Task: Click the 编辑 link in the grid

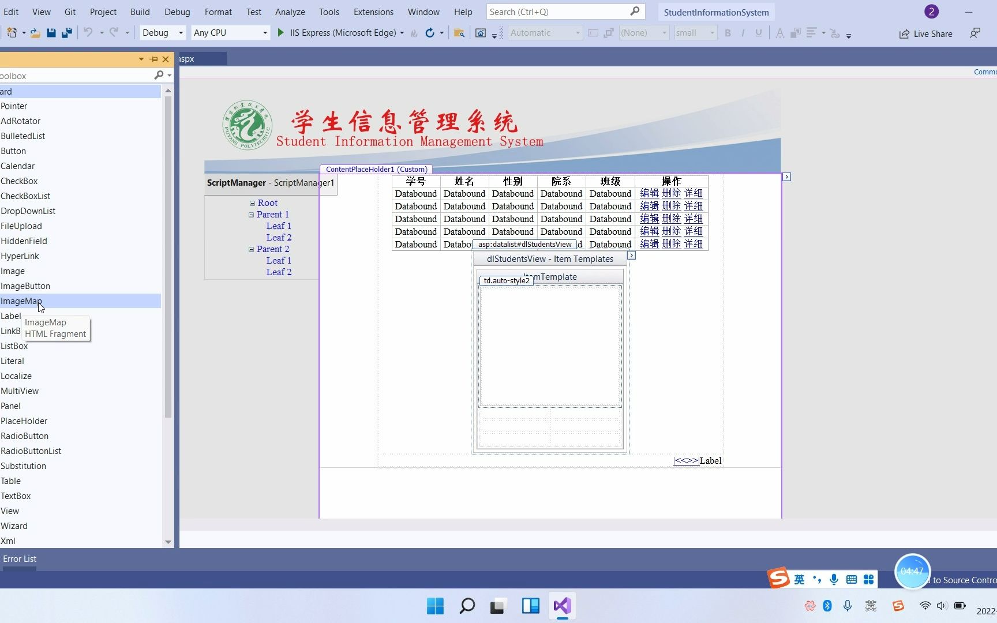Action: point(649,193)
